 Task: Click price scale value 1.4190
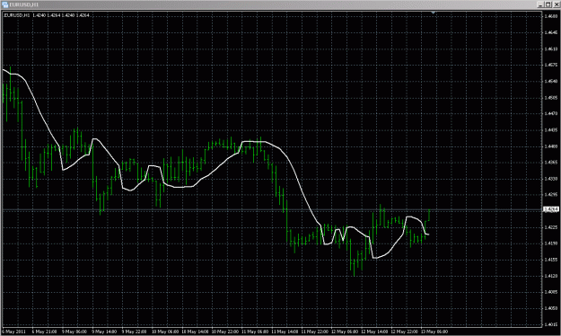(x=550, y=243)
